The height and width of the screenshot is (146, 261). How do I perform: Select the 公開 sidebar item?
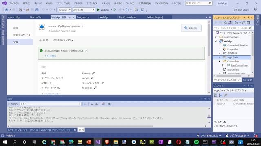coord(16,42)
